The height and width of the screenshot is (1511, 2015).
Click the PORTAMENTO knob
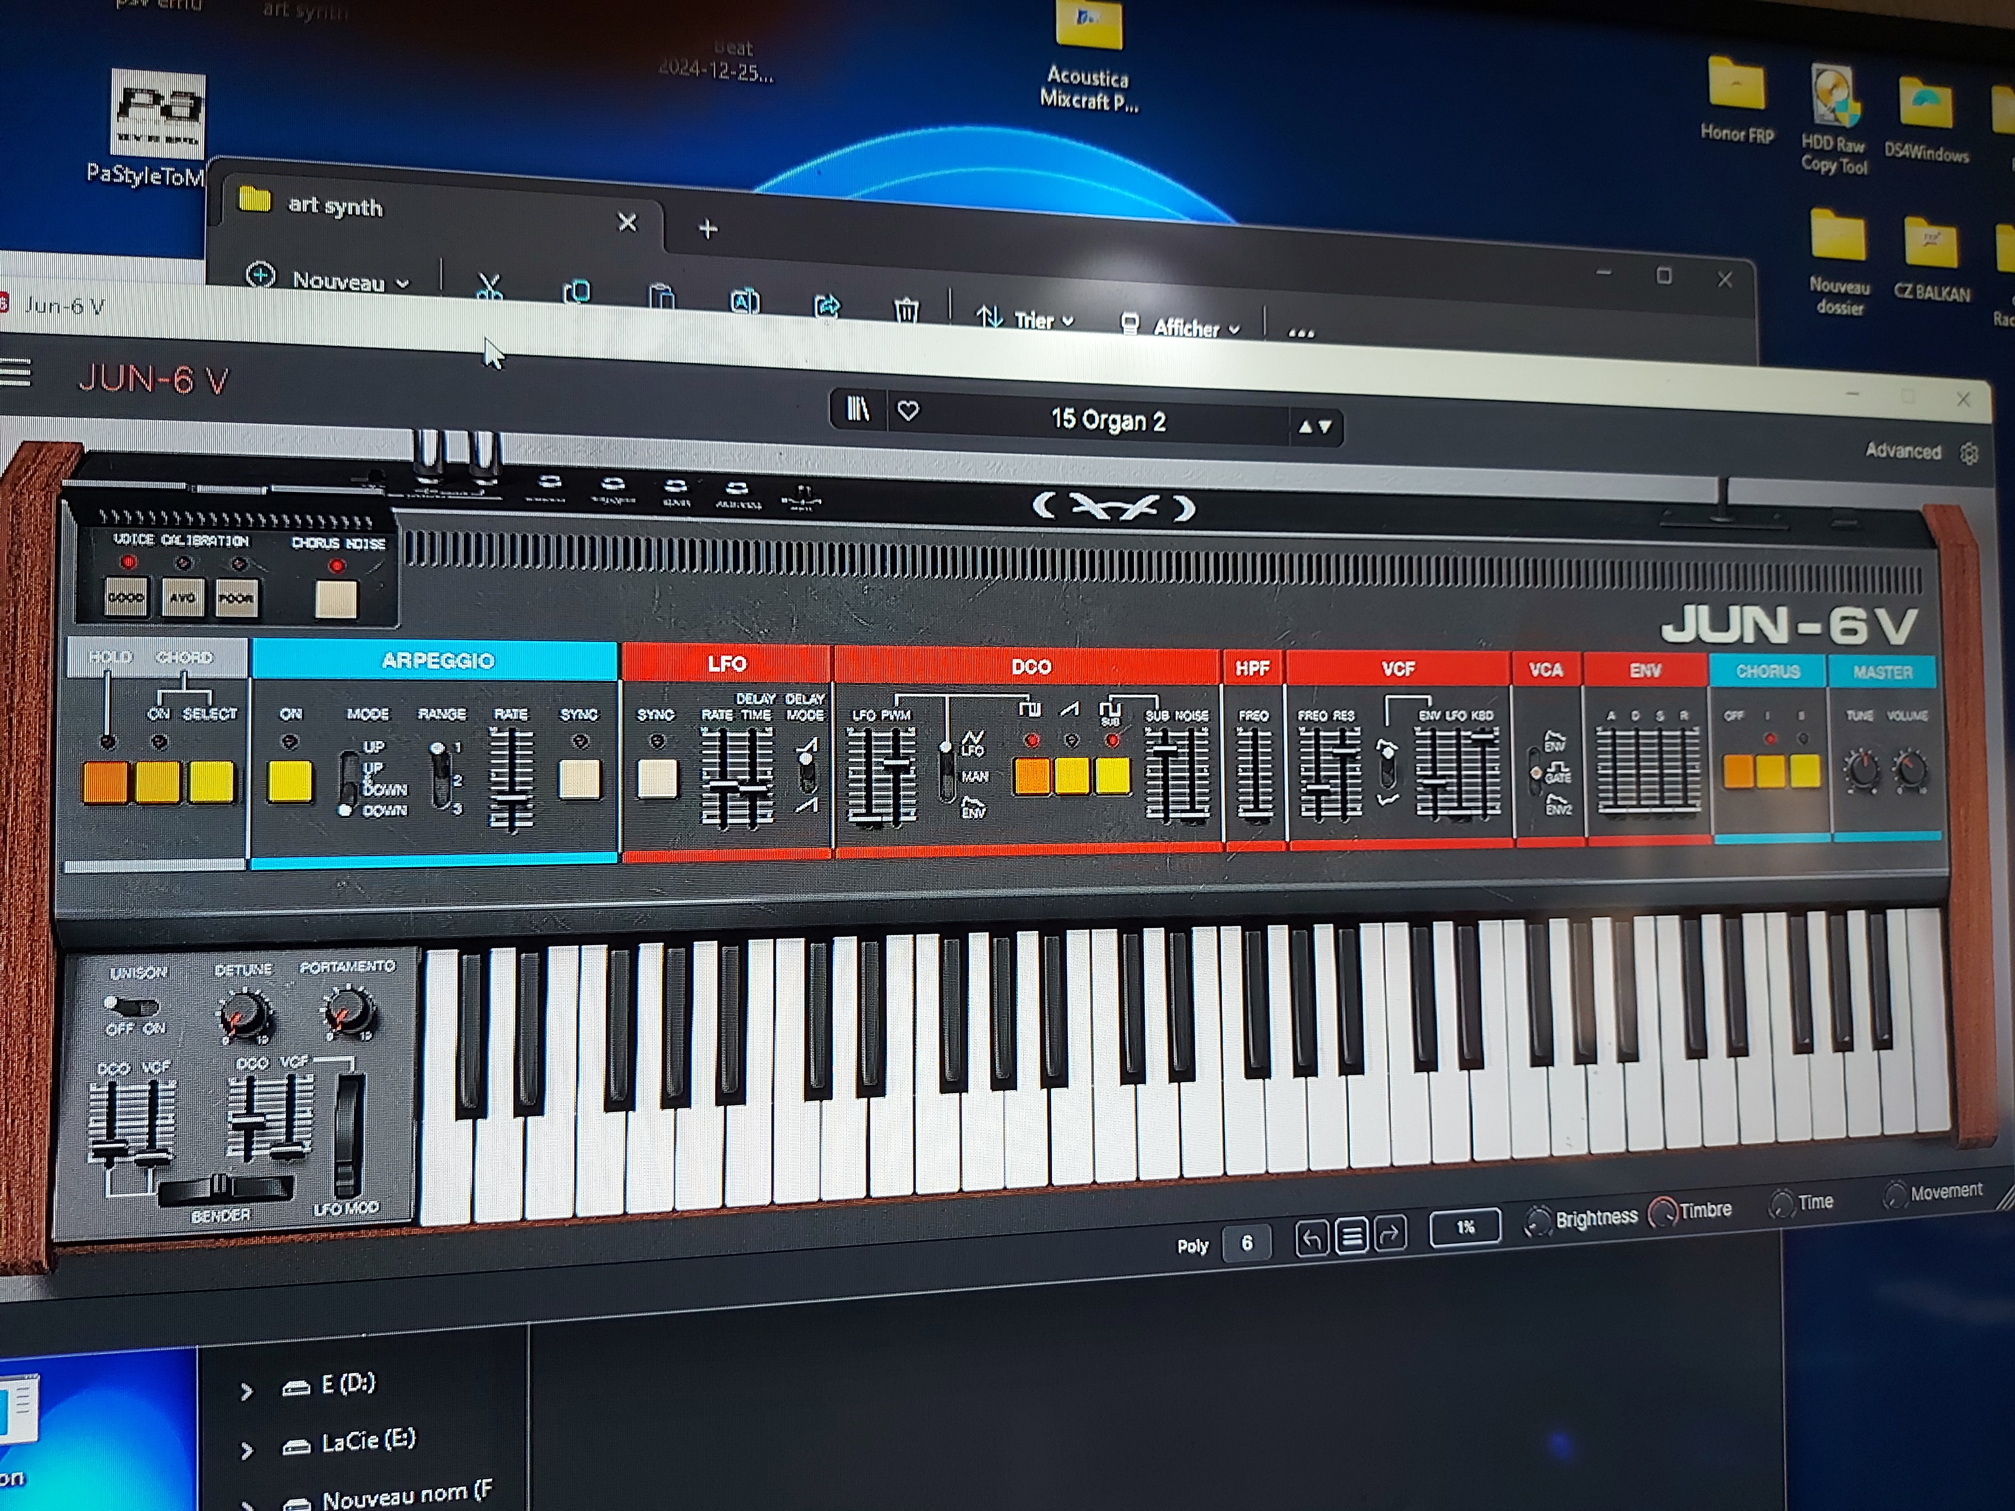[x=349, y=1010]
